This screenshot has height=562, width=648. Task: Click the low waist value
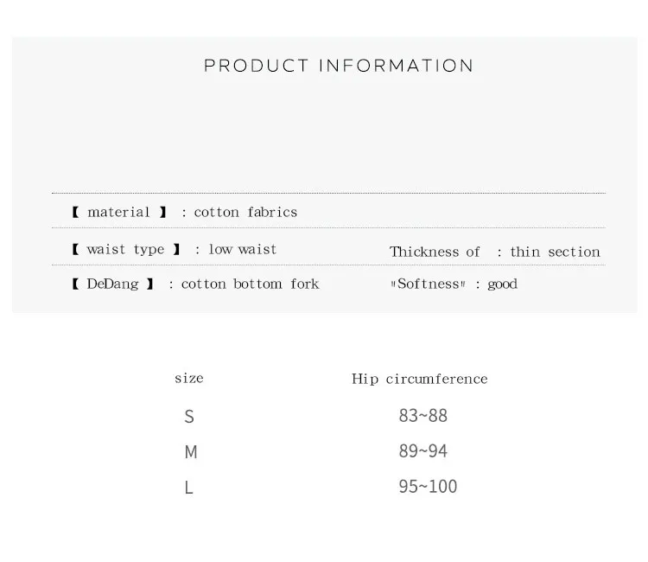pos(242,249)
